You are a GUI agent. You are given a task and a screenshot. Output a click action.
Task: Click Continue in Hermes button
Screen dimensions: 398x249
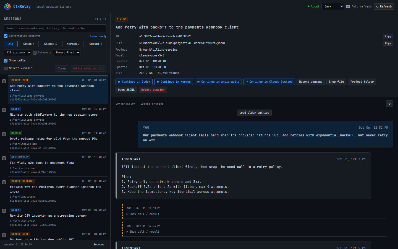click(174, 82)
